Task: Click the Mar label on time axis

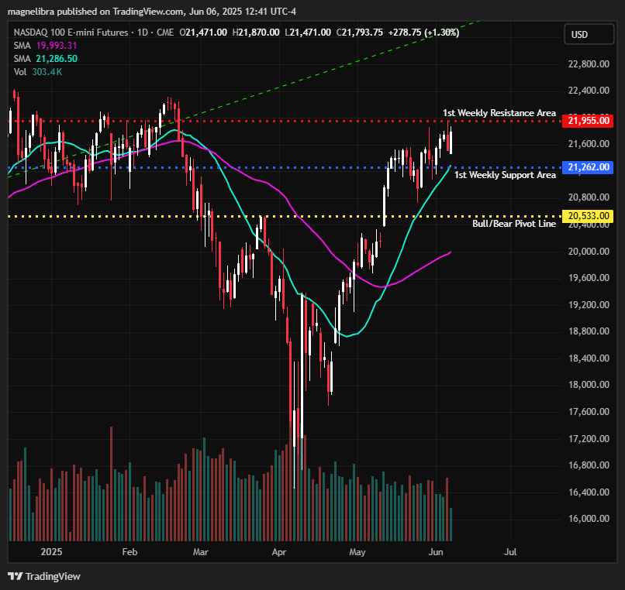Action: 200,552
